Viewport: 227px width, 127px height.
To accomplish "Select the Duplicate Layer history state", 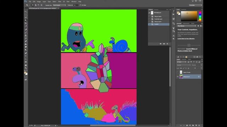I will click(159, 19).
